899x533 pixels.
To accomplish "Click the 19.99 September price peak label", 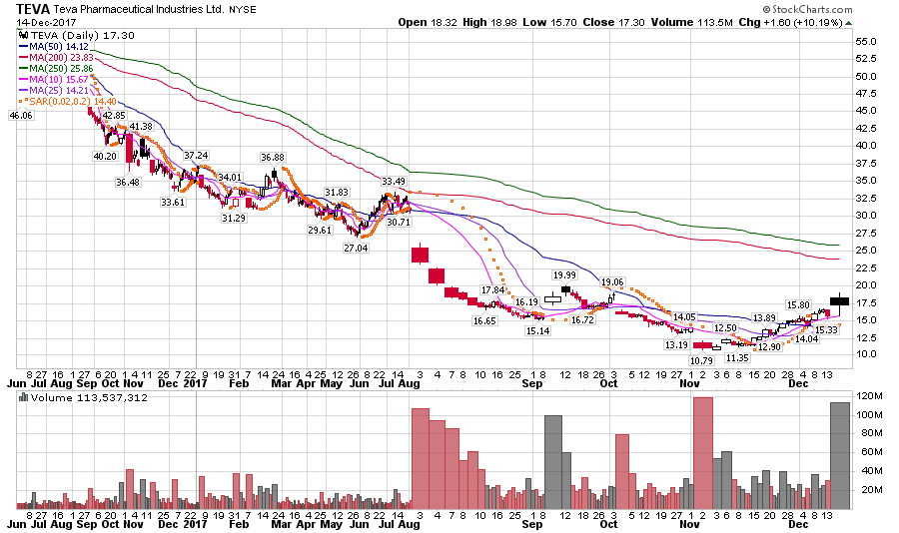I will click(x=565, y=274).
